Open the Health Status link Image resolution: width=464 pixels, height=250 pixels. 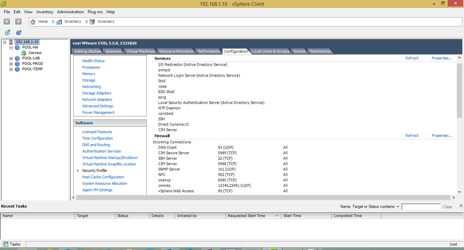coord(93,61)
